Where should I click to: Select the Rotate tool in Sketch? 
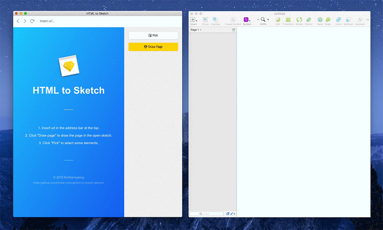click(299, 21)
